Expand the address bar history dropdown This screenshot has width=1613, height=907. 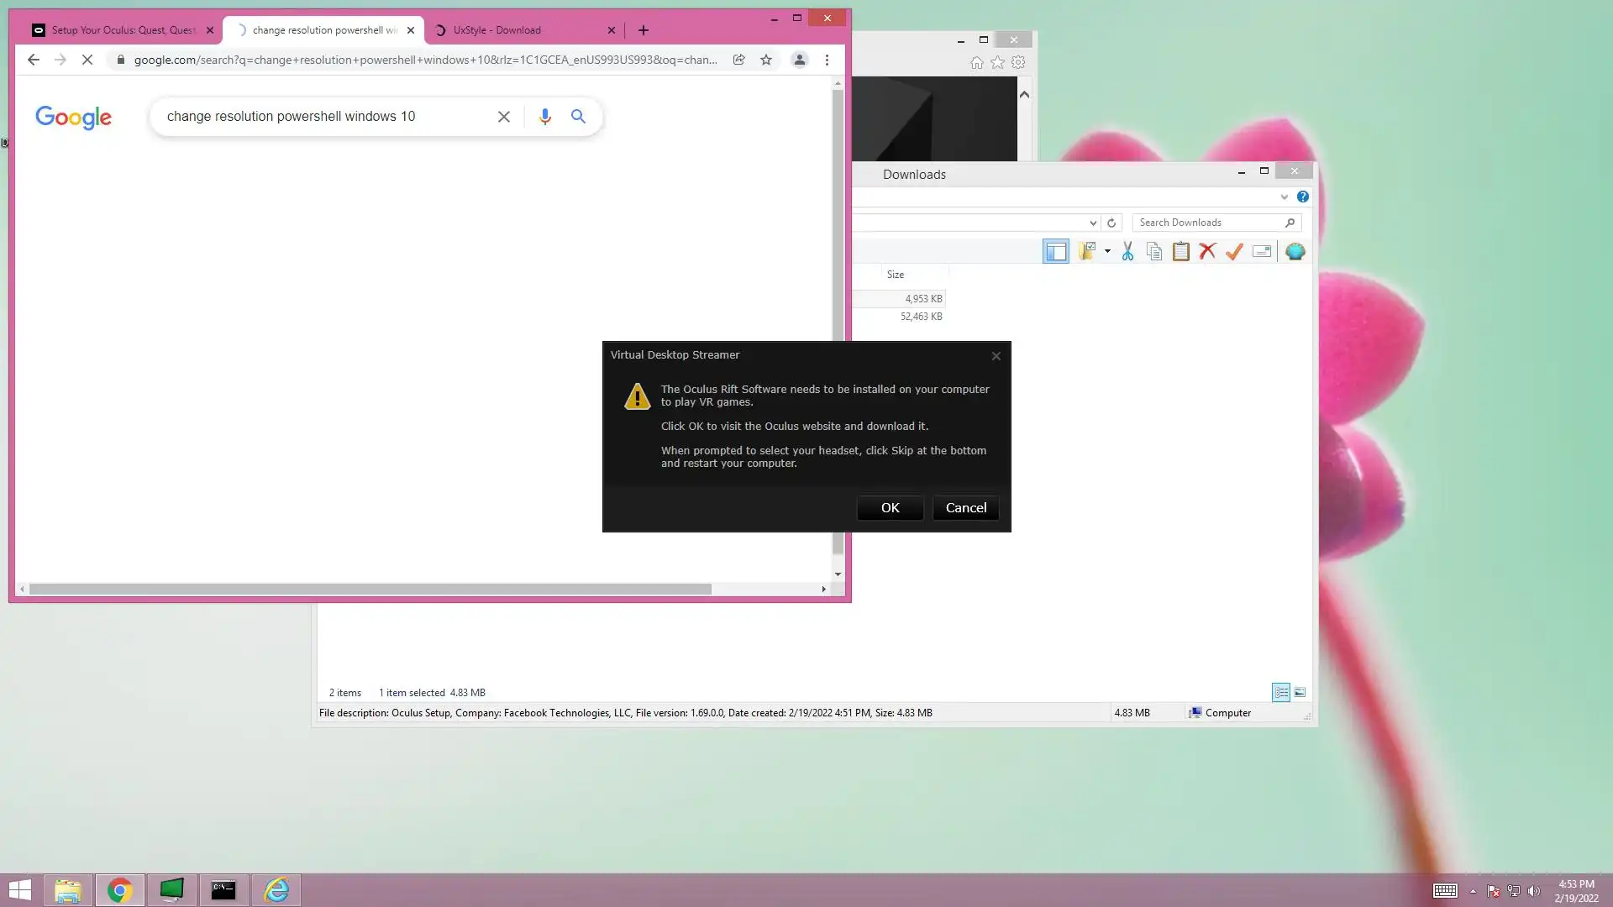point(1092,223)
